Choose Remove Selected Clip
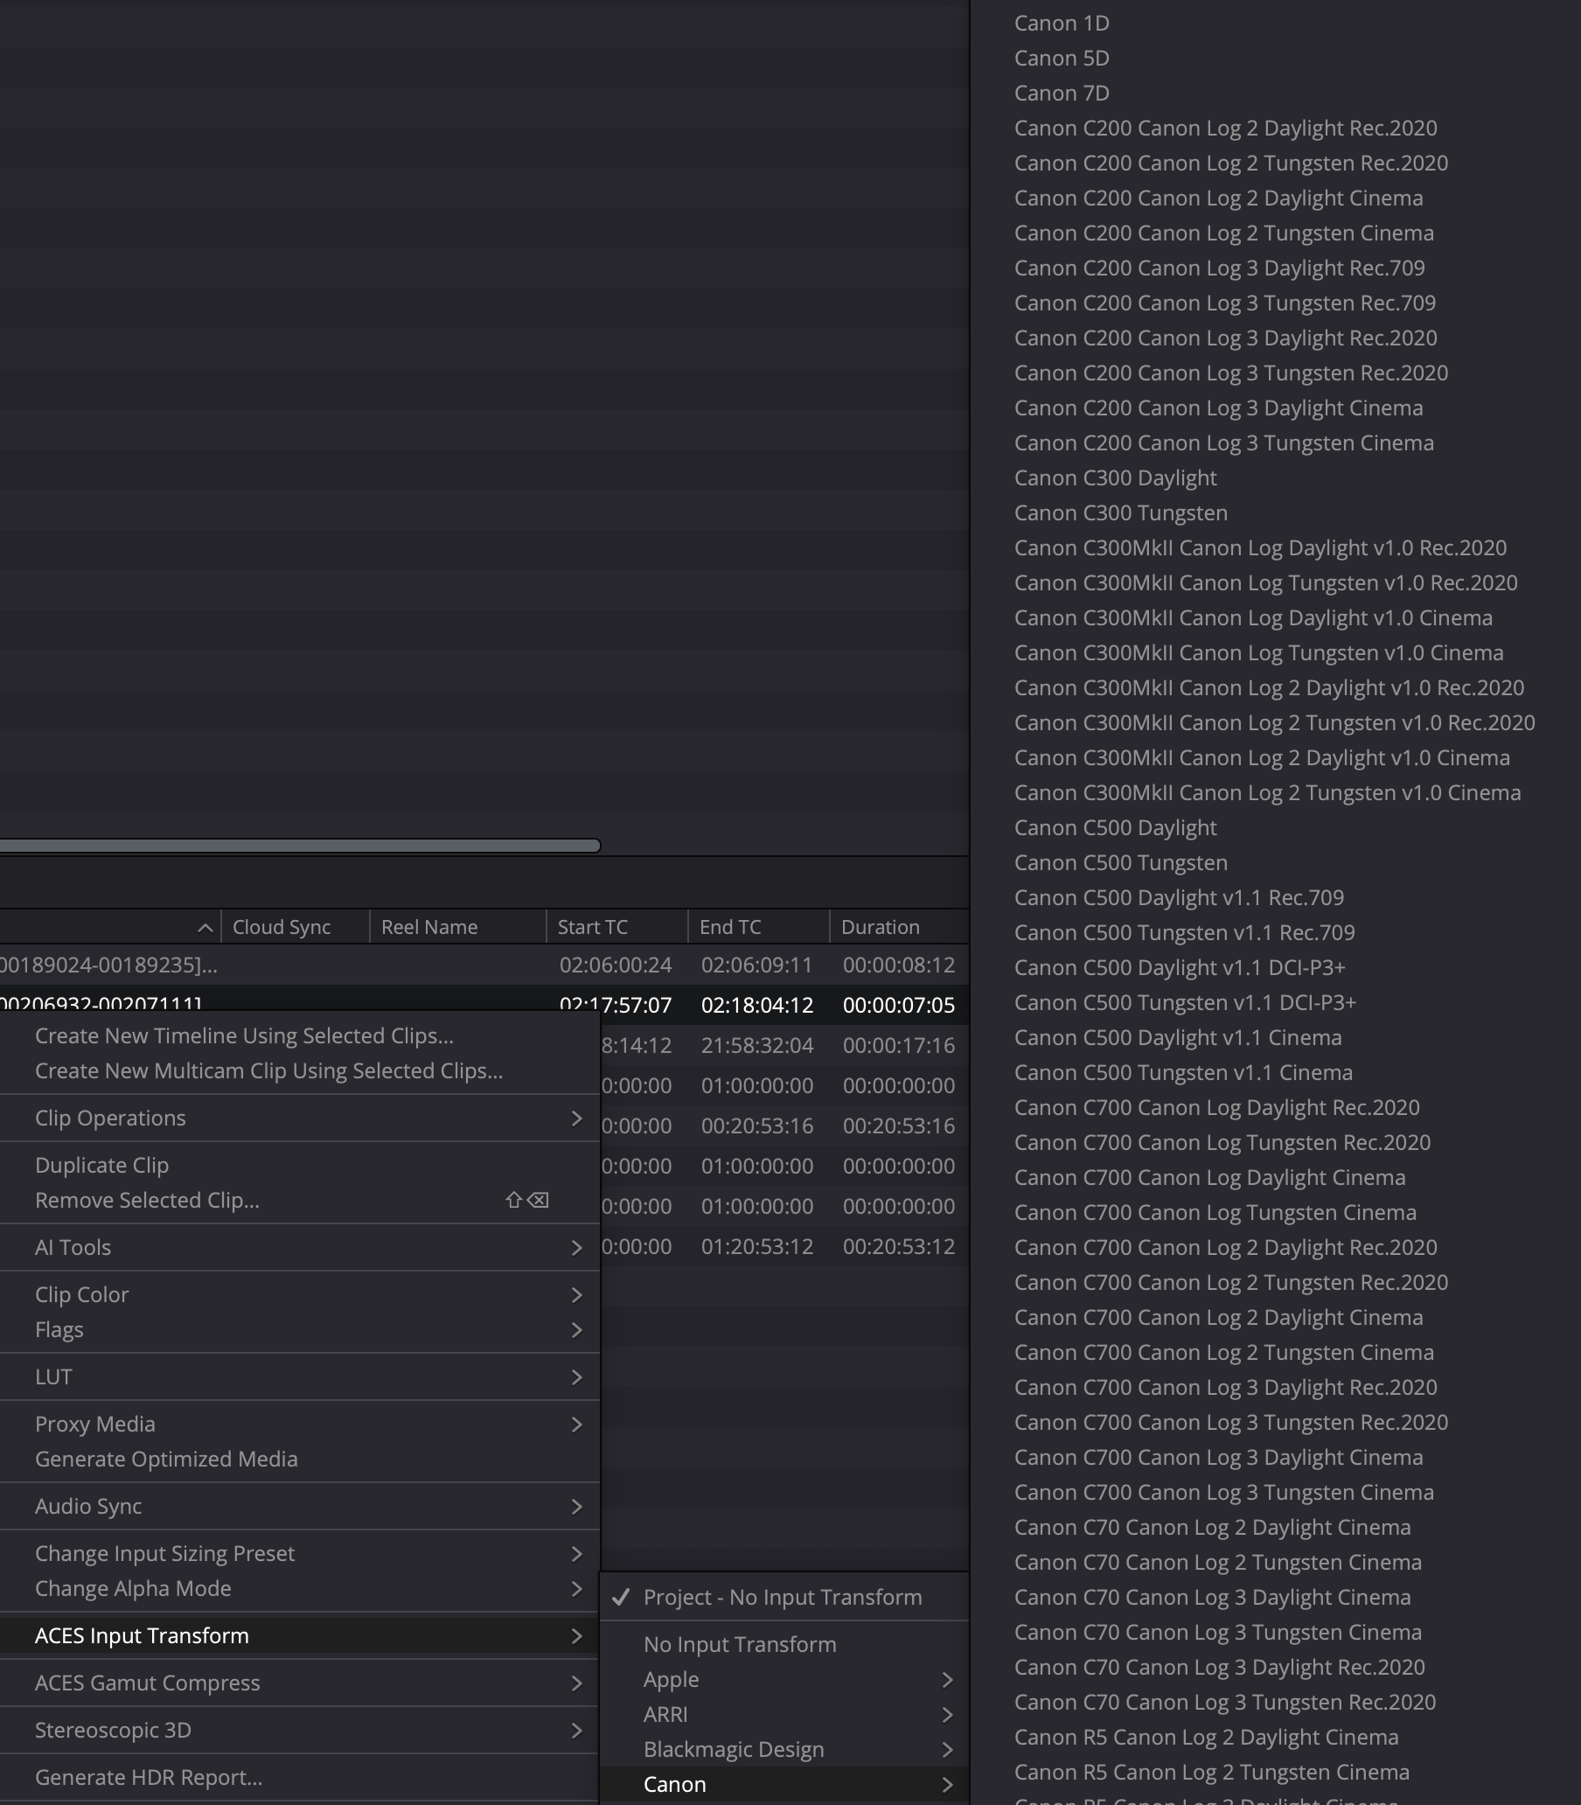Screen dimensions: 1581x1805 coord(299,1200)
